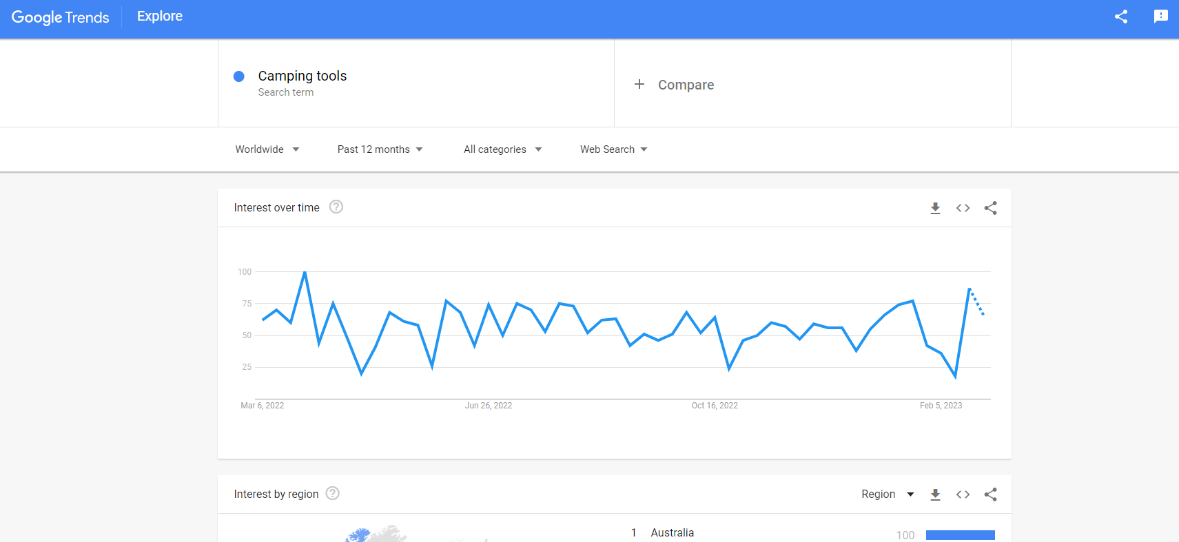Download the Interest over time CSV
Viewport: 1179px width, 542px height.
pyautogui.click(x=935, y=208)
